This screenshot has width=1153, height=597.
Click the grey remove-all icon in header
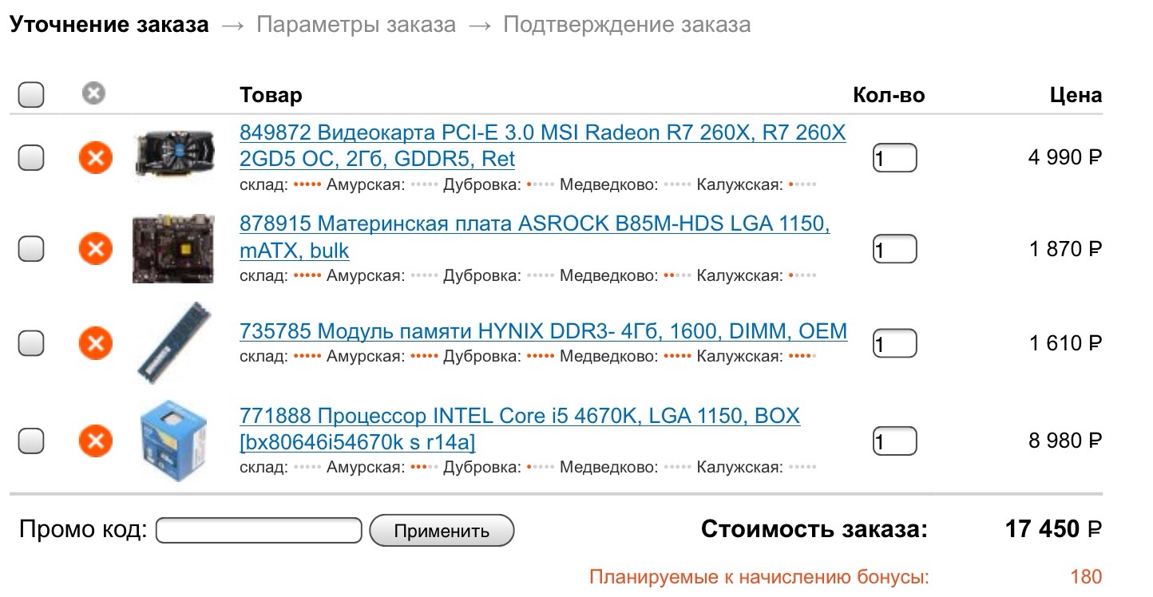click(93, 94)
